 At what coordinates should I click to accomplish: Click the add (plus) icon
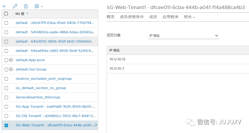(4, 6)
